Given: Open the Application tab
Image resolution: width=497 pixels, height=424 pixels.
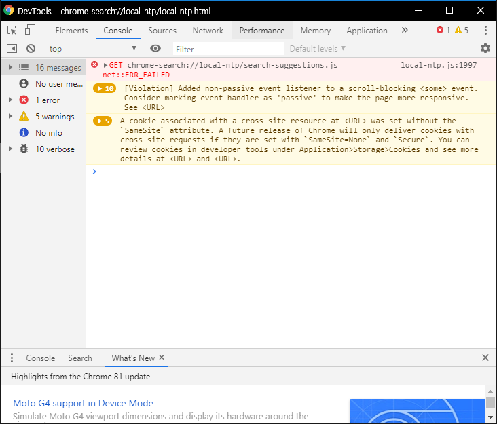Looking at the screenshot, I should pyautogui.click(x=367, y=31).
